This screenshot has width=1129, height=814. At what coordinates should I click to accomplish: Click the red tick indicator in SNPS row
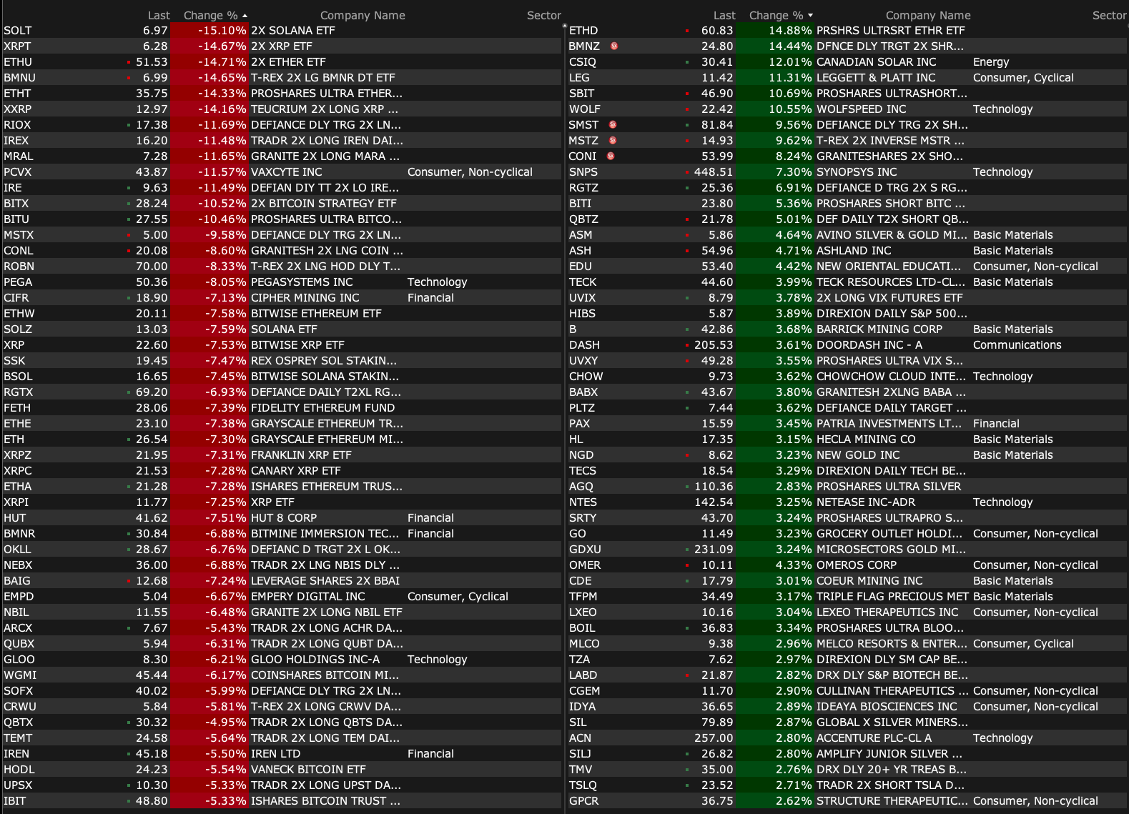687,173
